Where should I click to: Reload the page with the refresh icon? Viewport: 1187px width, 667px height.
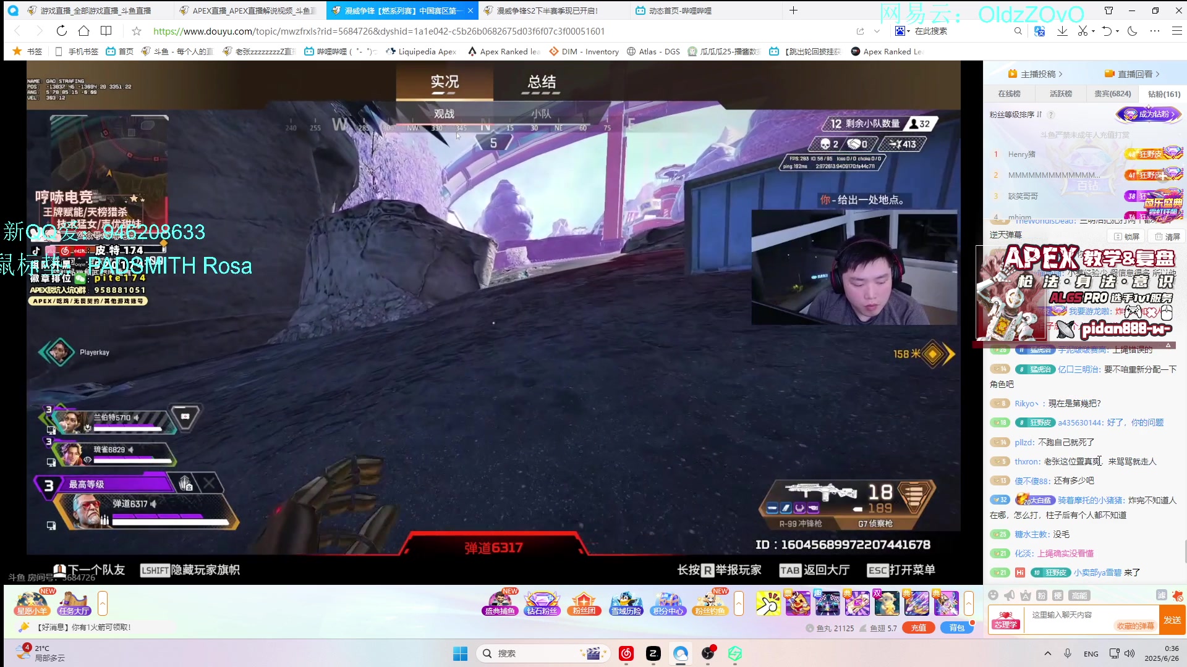pyautogui.click(x=61, y=31)
